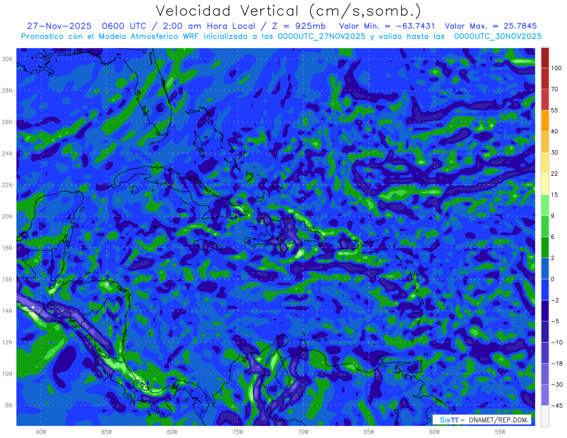The width and height of the screenshot is (567, 438).
Task: Select the date text '27-Nov-2025'
Action: (x=59, y=26)
